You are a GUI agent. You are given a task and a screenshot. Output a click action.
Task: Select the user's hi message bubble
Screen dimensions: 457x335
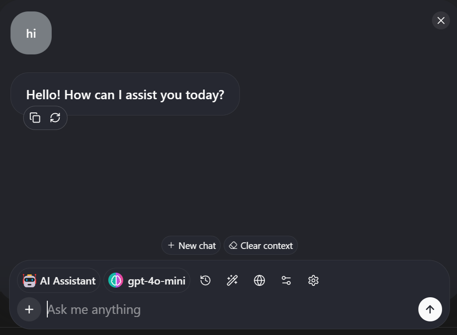(31, 33)
